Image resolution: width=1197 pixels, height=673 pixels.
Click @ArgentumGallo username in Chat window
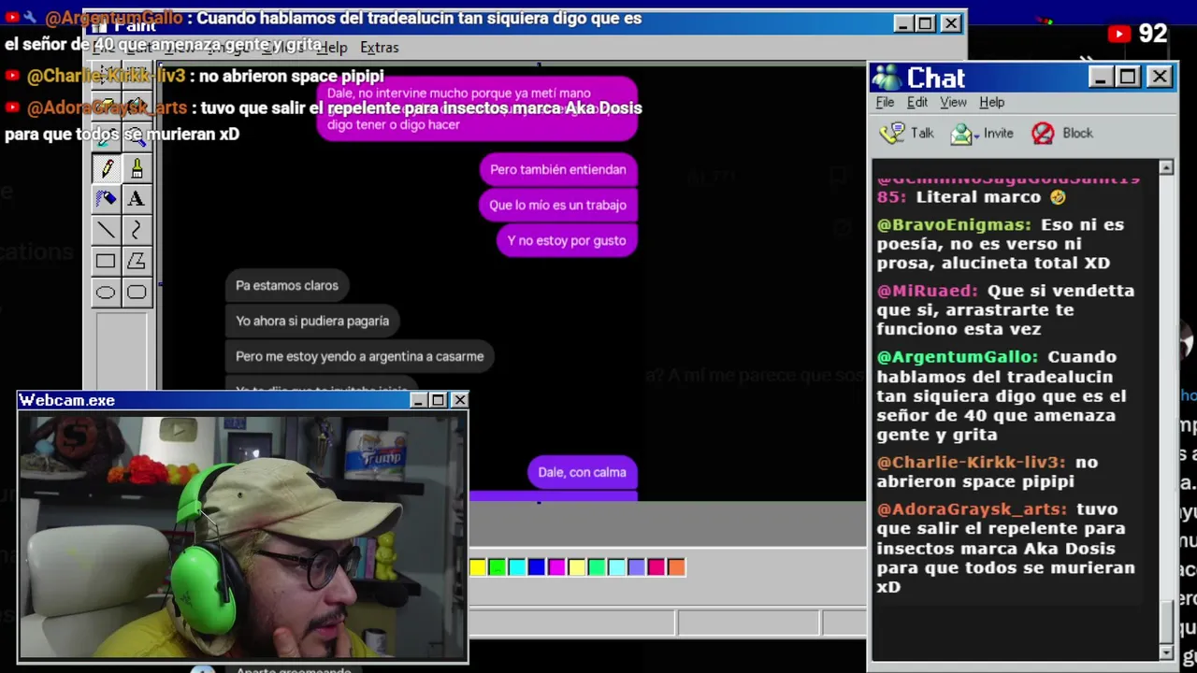tap(958, 357)
